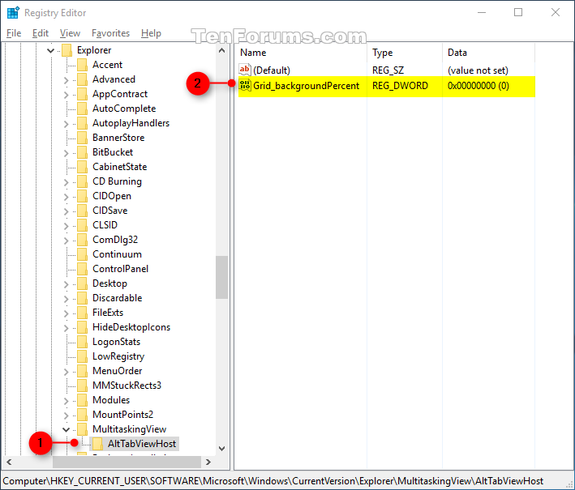The image size is (575, 490).
Task: Expand the MountPoints2 key
Action: (66, 415)
